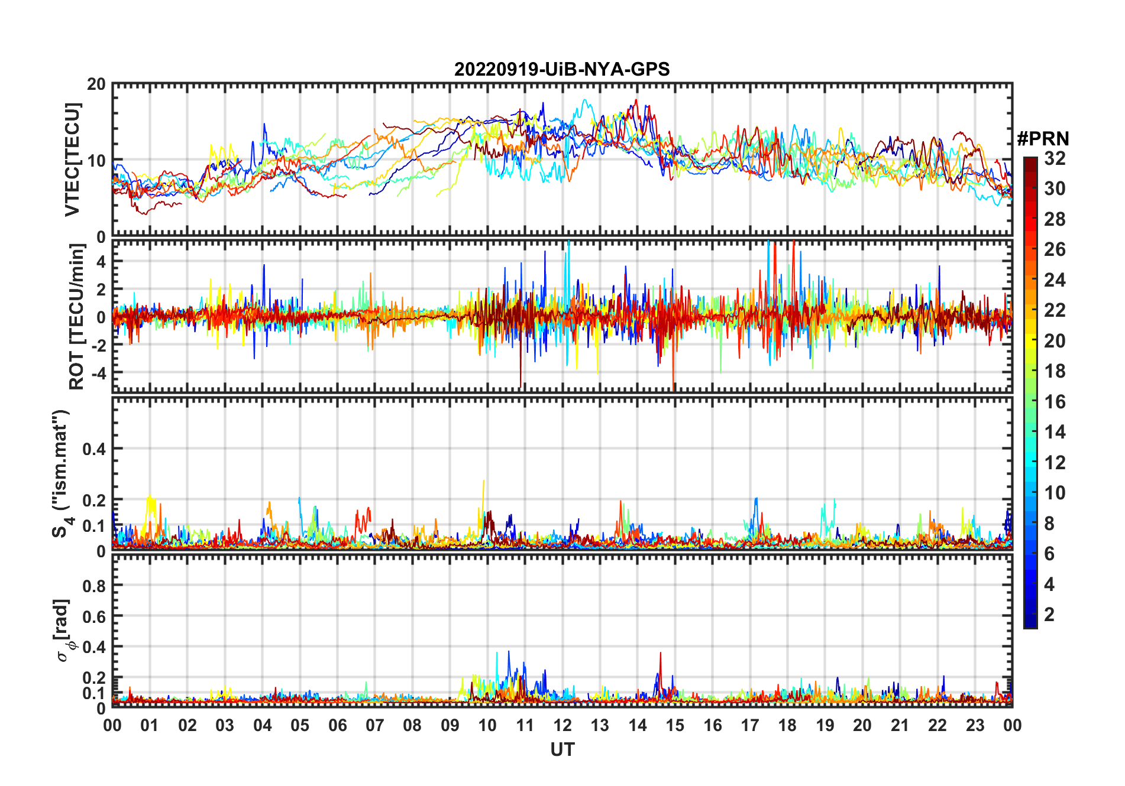Click x-axis tick label 21

(900, 725)
